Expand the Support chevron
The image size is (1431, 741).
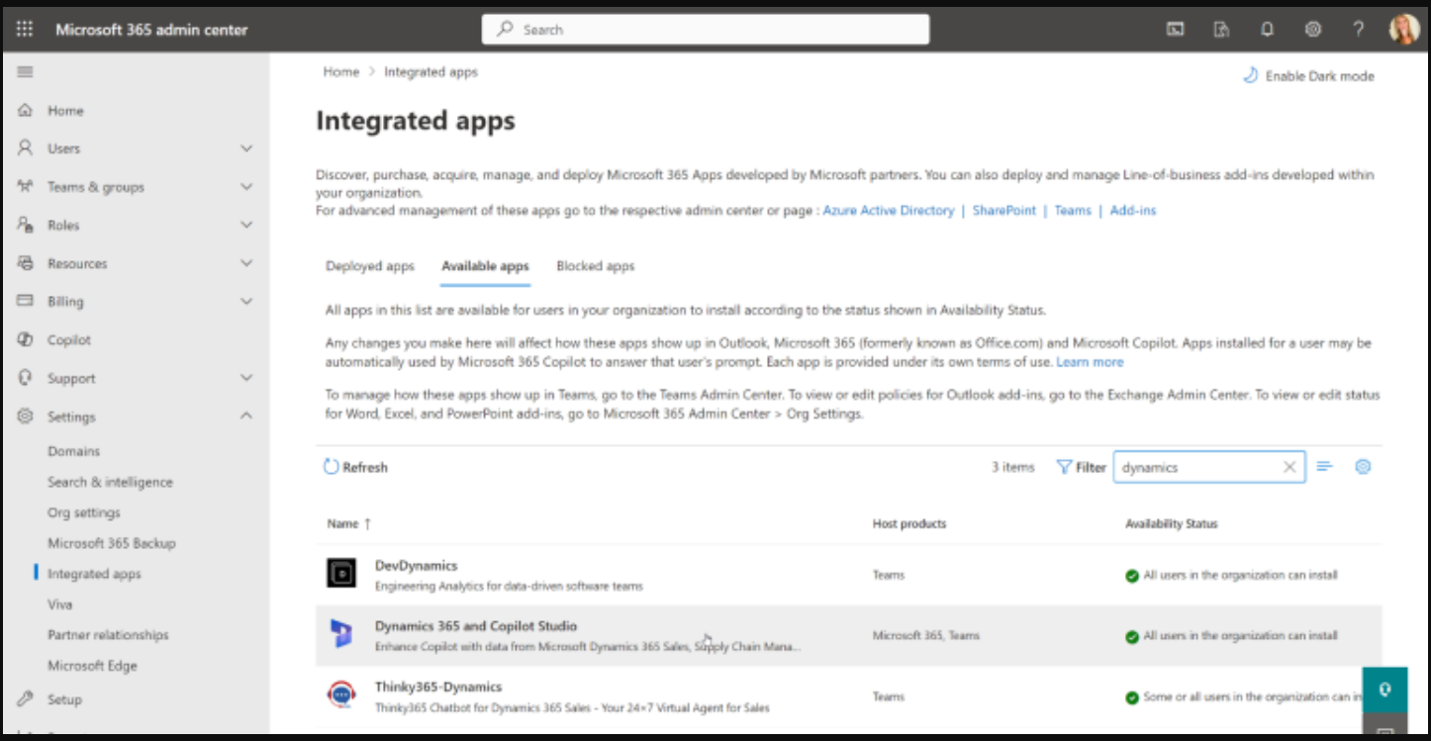pos(246,378)
